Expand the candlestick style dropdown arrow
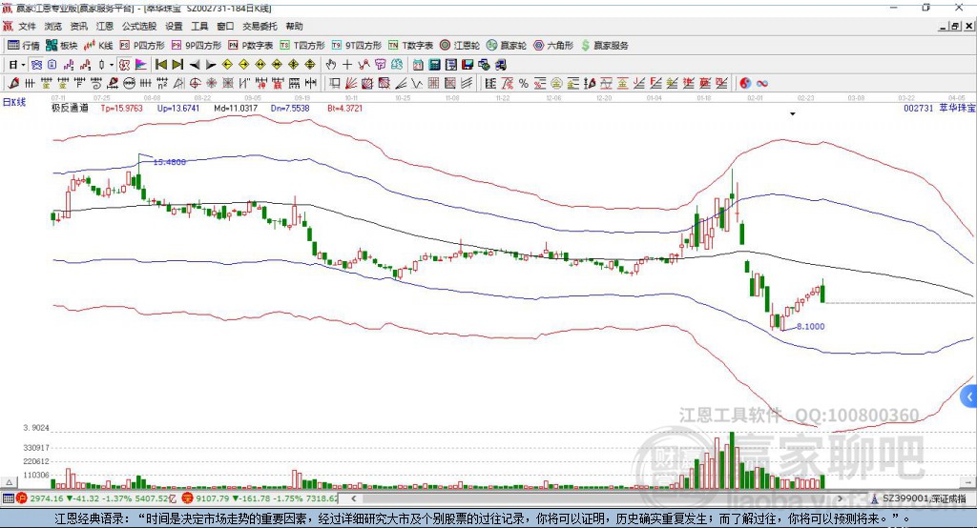Screen dimensions: 977x528 (x=112, y=65)
